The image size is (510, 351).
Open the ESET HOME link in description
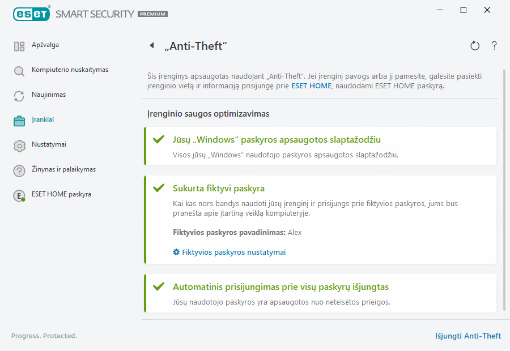click(310, 87)
